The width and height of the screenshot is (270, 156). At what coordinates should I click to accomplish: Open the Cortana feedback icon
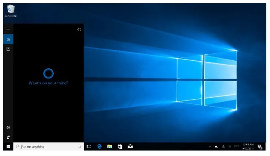(x=8, y=137)
